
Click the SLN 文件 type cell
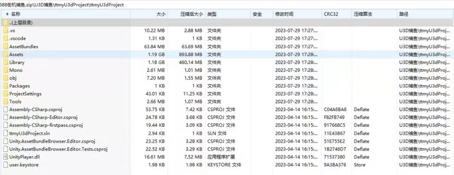(x=217, y=133)
